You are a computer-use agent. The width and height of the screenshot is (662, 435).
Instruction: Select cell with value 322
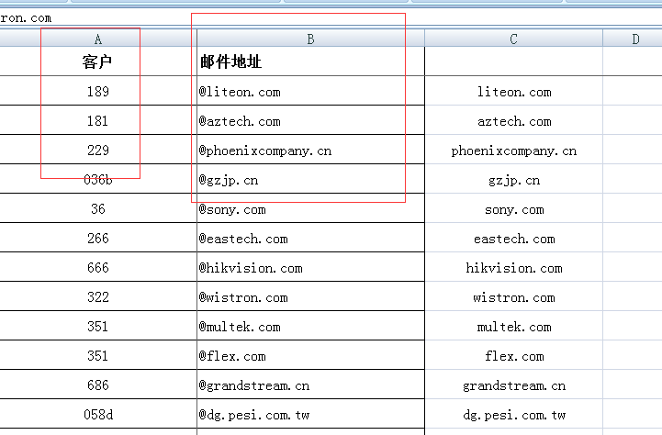pos(98,296)
